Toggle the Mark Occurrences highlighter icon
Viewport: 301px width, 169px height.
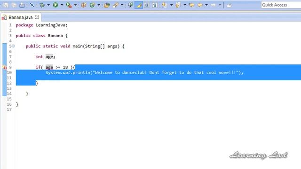139,5
